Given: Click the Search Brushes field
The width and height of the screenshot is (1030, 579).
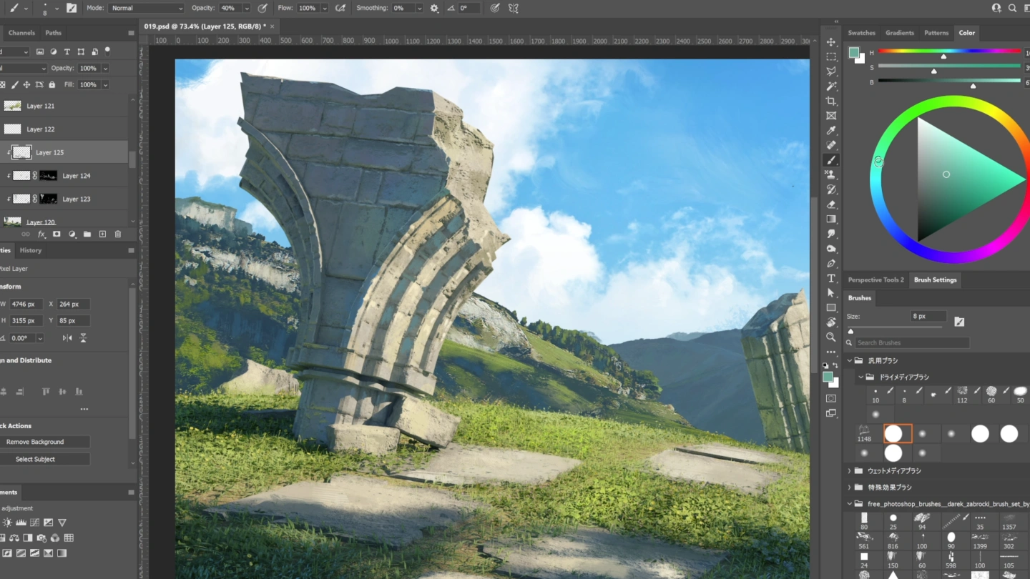Looking at the screenshot, I should pyautogui.click(x=911, y=343).
